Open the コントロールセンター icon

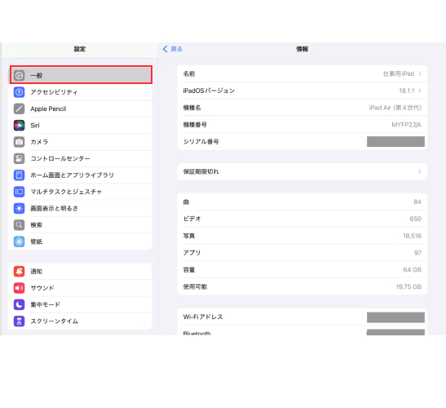[x=19, y=158]
